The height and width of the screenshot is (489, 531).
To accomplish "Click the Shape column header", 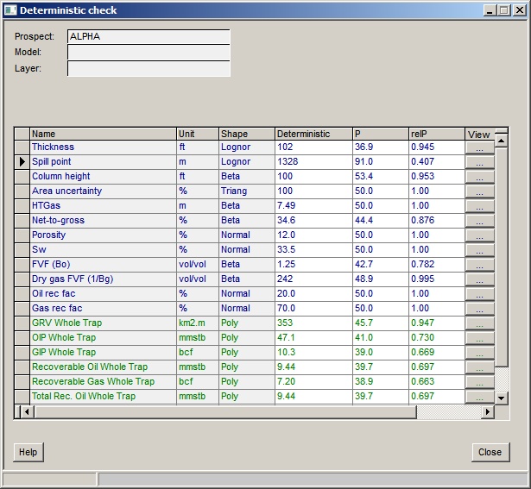I will pyautogui.click(x=246, y=134).
